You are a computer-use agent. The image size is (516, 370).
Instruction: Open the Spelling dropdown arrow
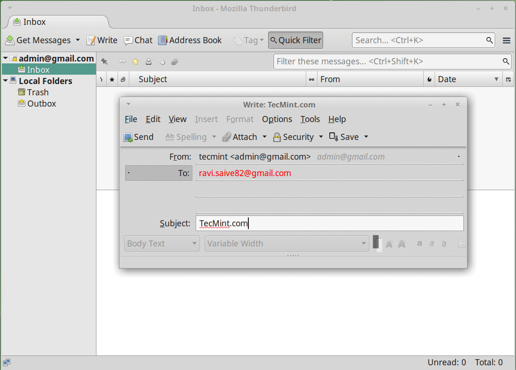(x=214, y=137)
